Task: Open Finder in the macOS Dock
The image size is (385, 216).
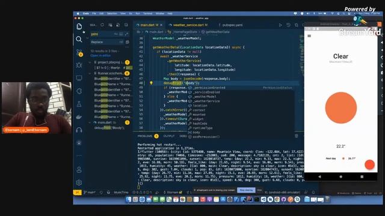Action: (x=128, y=200)
